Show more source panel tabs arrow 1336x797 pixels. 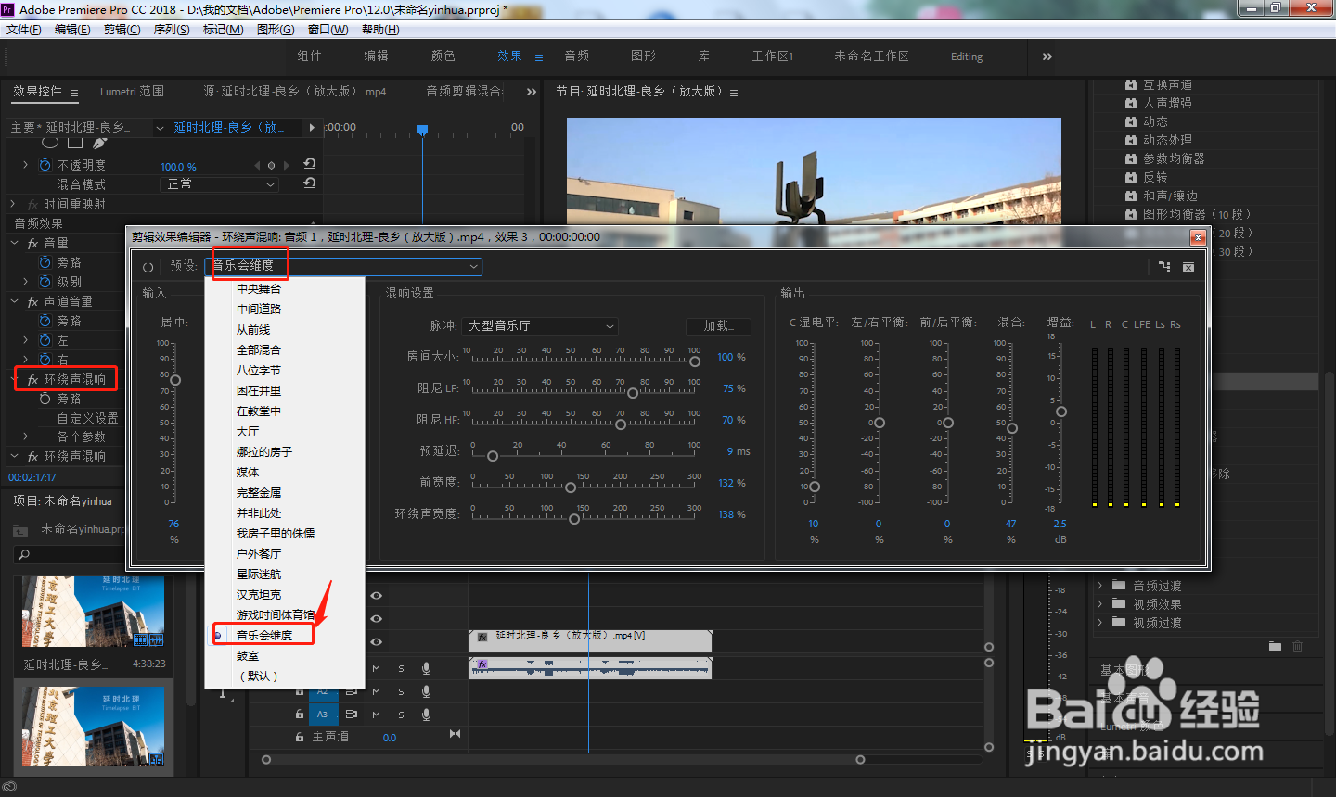point(532,92)
